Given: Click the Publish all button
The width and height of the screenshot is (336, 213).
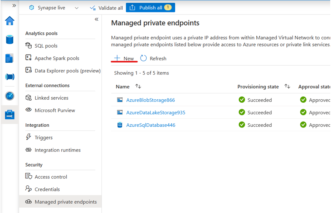Looking at the screenshot, I should [x=150, y=8].
